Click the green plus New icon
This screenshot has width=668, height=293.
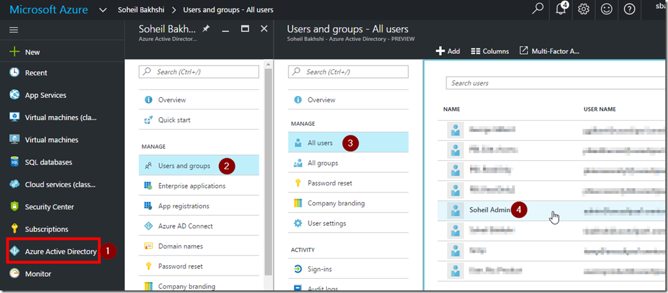coord(15,52)
